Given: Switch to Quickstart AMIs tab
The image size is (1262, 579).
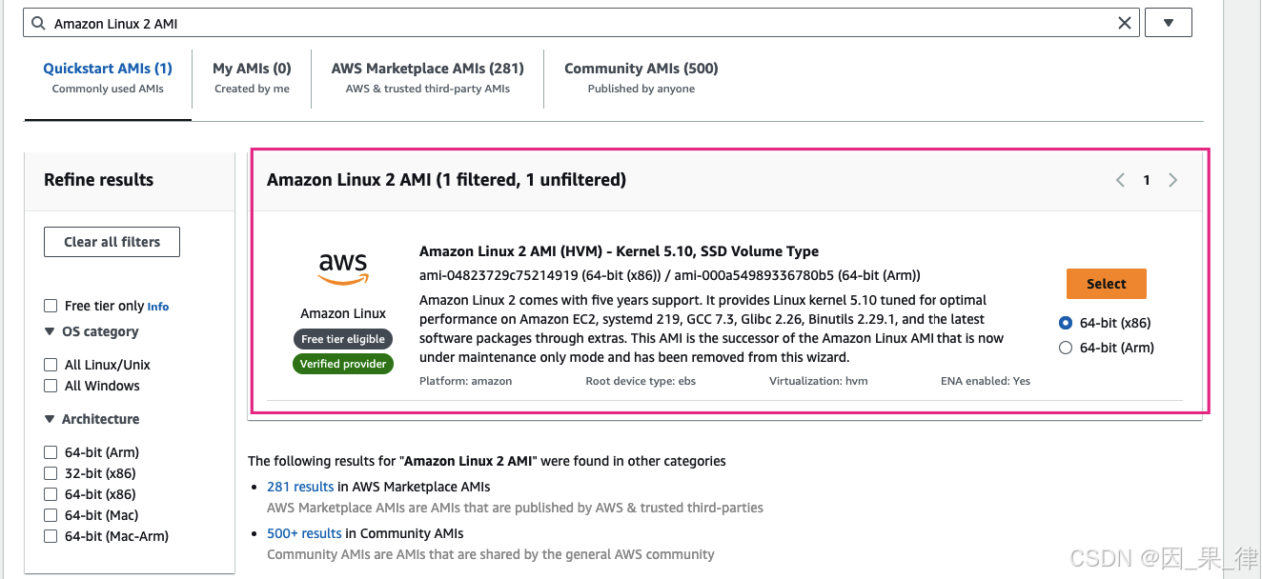Looking at the screenshot, I should tap(108, 77).
